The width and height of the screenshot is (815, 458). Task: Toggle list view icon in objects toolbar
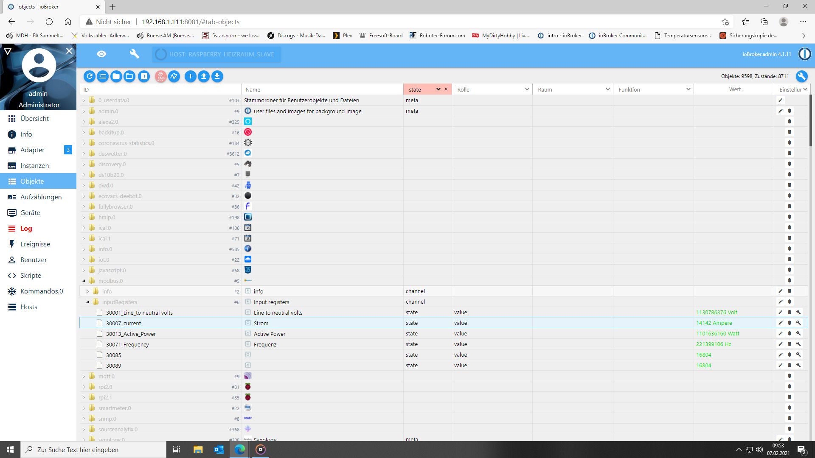coord(103,76)
